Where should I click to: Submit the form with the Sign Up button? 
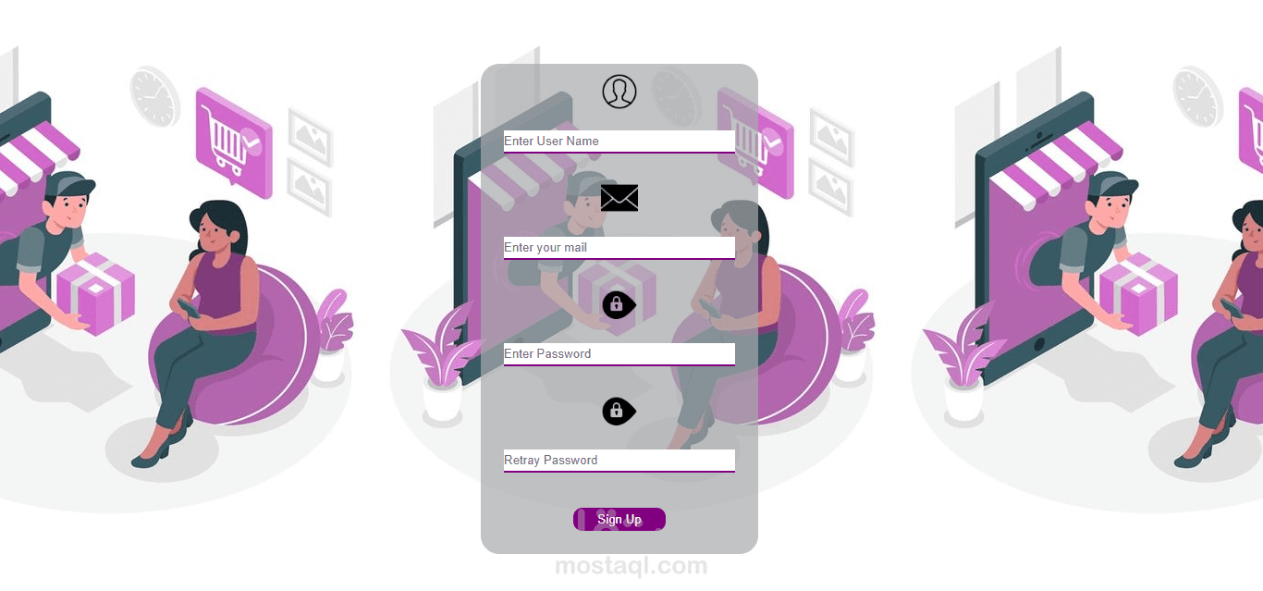pyautogui.click(x=619, y=519)
